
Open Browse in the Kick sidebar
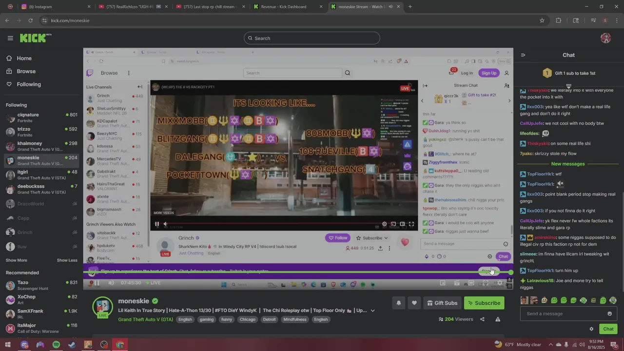(x=21, y=71)
